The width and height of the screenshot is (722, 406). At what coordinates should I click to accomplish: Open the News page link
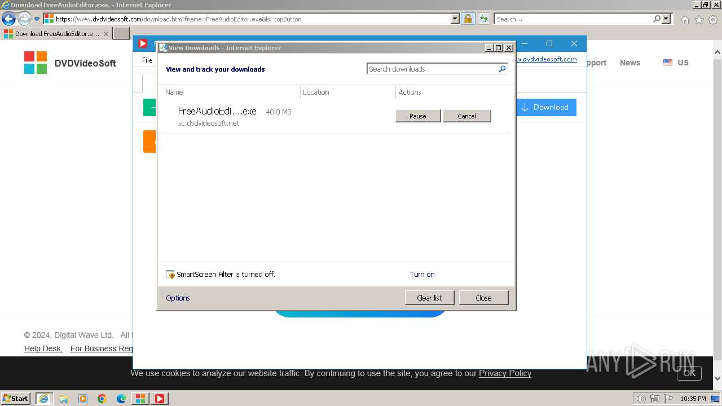point(629,63)
